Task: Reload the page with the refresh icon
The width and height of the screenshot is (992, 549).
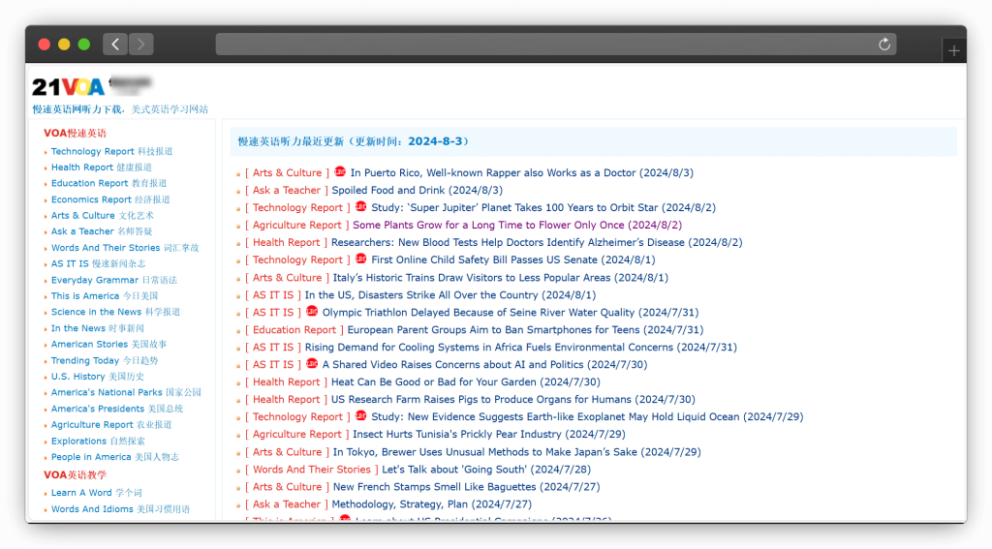Action: point(883,45)
